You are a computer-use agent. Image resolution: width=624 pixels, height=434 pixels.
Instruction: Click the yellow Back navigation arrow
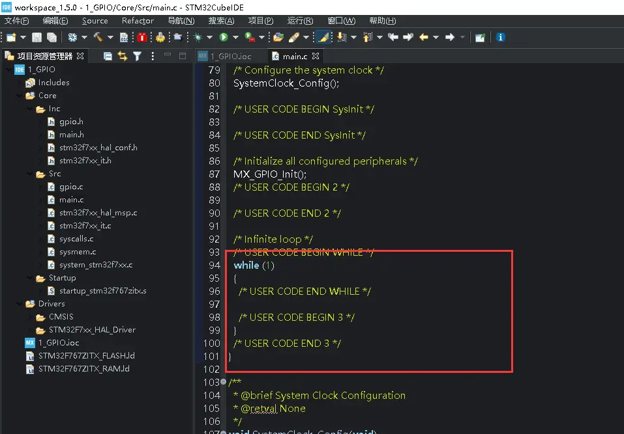tap(424, 37)
